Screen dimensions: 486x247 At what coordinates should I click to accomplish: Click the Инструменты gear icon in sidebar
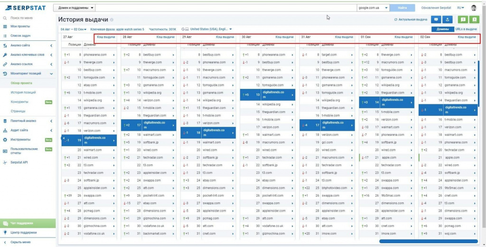click(5, 140)
